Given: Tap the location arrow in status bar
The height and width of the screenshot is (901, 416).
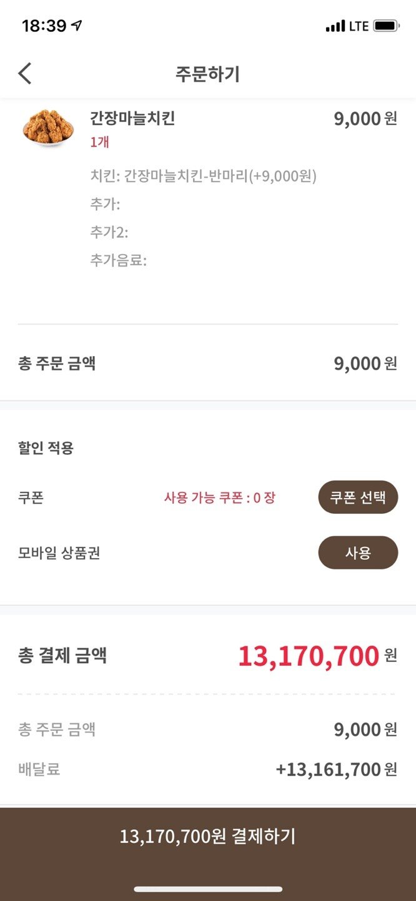Looking at the screenshot, I should 77,26.
